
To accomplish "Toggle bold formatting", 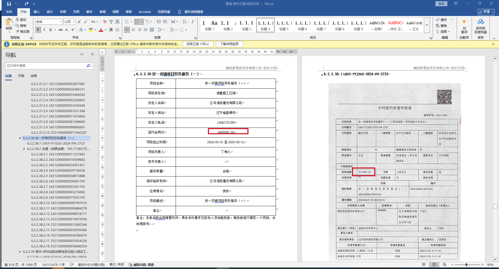I will 38,30.
